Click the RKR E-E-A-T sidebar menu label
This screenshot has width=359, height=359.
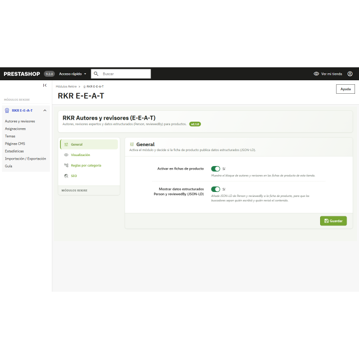click(x=22, y=111)
